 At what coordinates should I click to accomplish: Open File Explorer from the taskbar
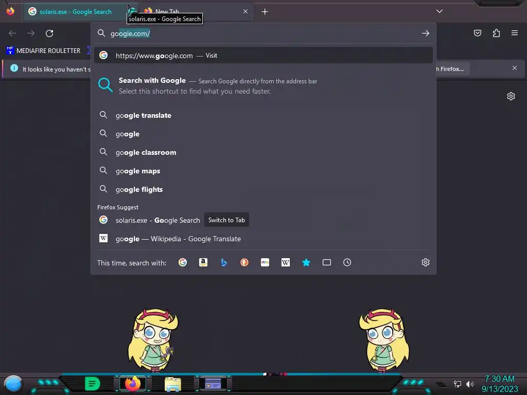(173, 384)
